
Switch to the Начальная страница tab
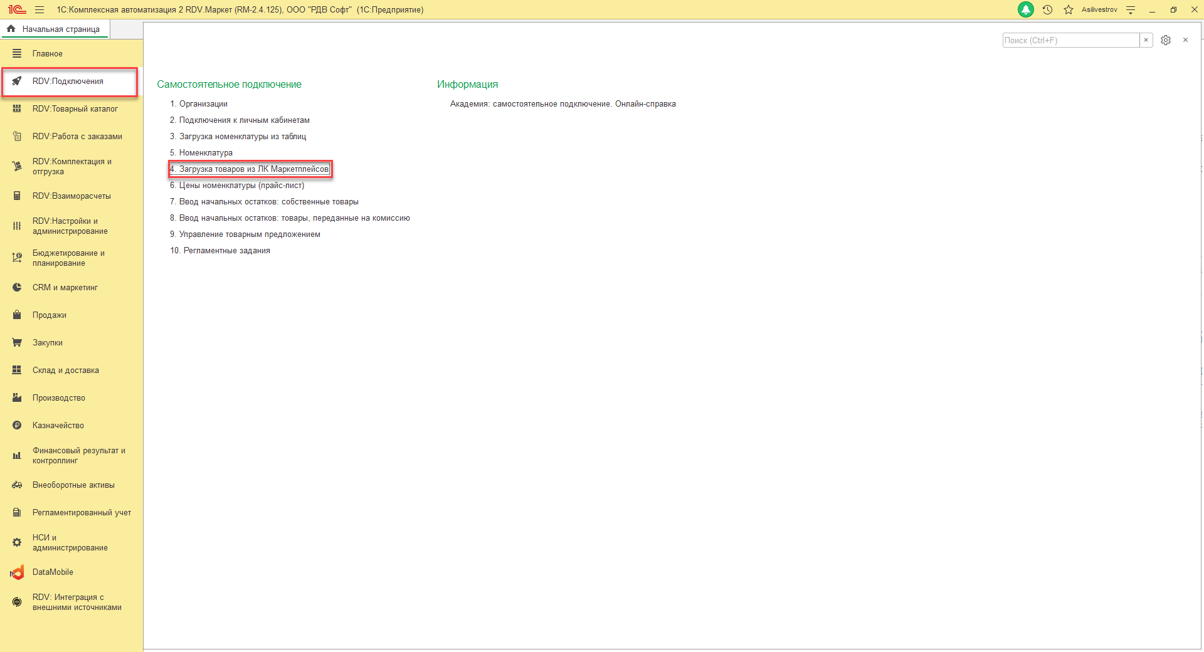click(x=55, y=29)
